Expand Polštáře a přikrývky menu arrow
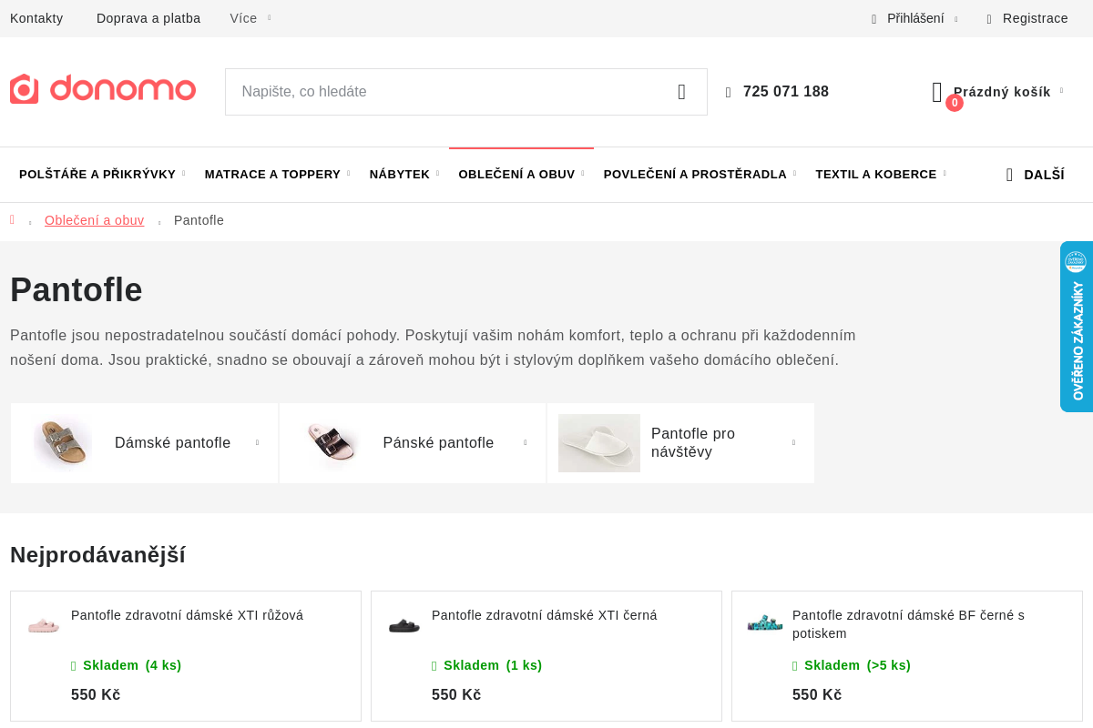 (x=183, y=173)
